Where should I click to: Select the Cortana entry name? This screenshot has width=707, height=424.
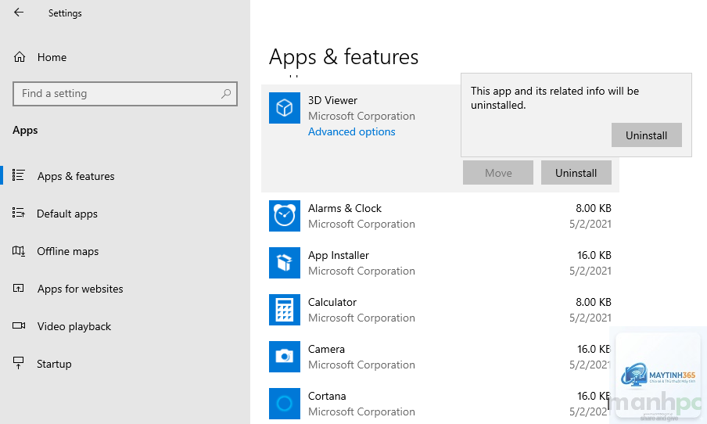point(327,396)
